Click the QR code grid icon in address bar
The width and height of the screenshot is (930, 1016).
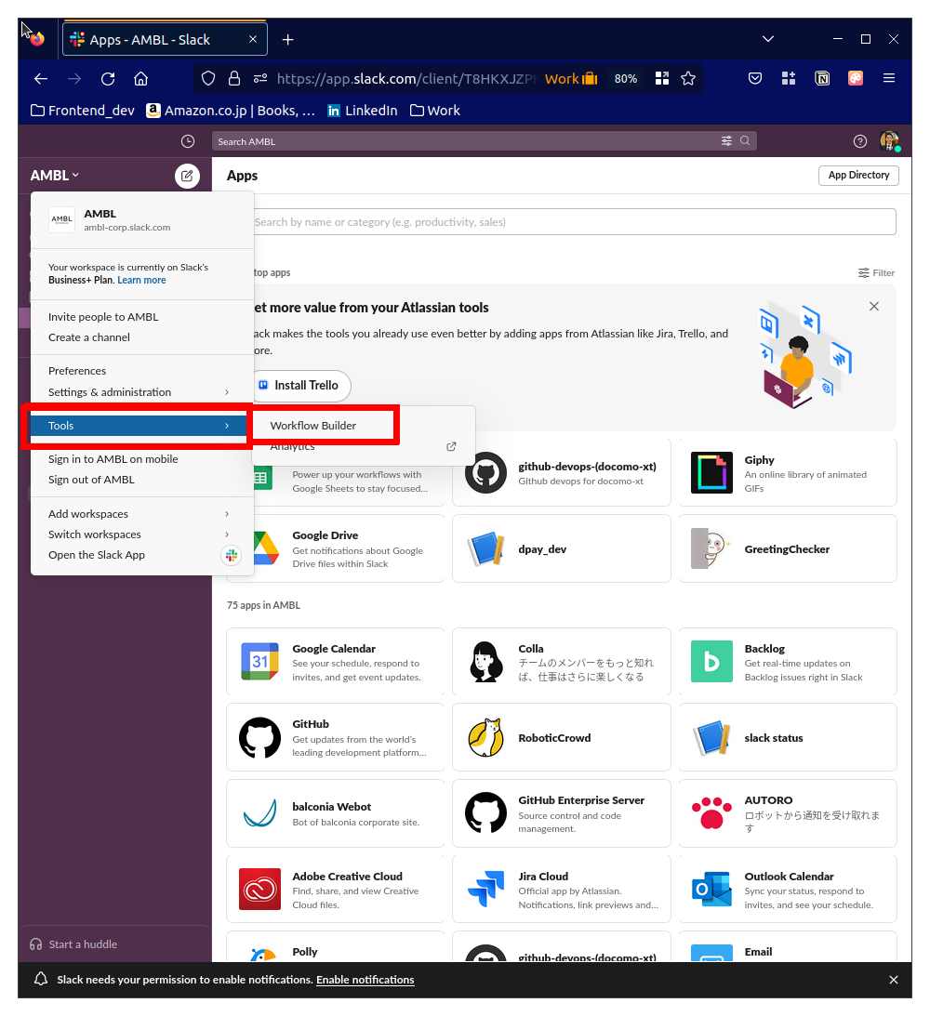661,78
